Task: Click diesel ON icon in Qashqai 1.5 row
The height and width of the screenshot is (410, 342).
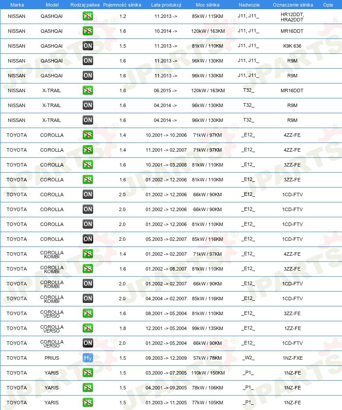Action: [87, 46]
